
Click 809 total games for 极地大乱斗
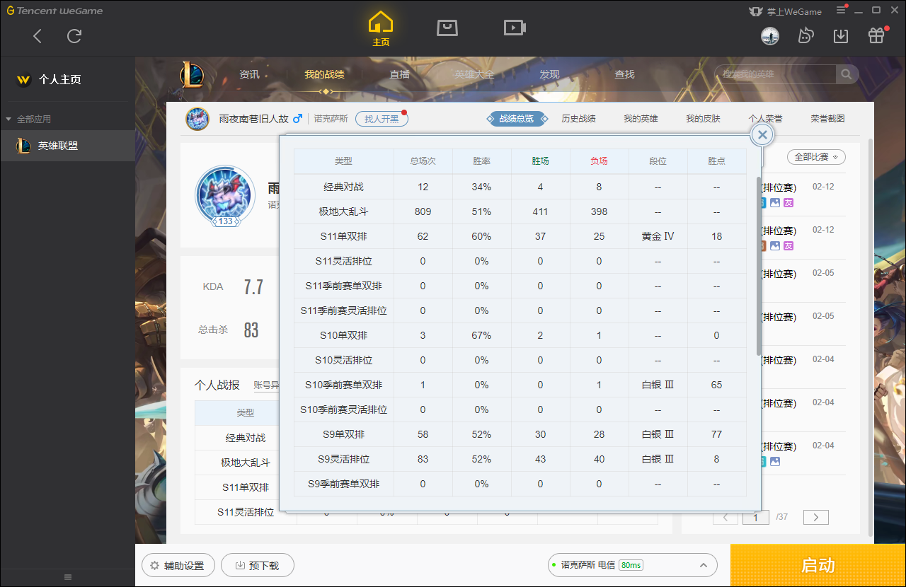click(423, 211)
